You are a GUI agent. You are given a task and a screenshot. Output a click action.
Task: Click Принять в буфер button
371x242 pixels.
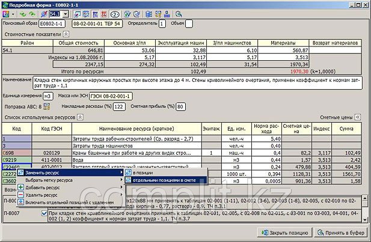(x=341, y=233)
